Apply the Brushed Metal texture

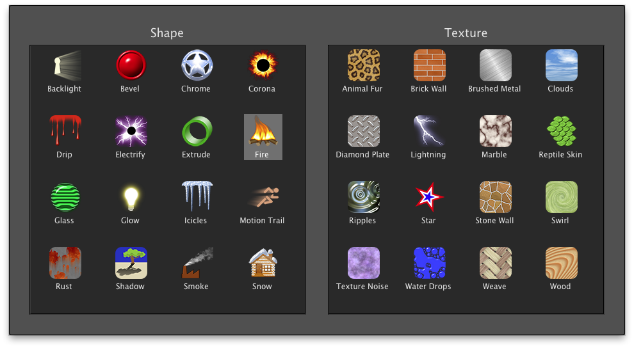pyautogui.click(x=495, y=66)
